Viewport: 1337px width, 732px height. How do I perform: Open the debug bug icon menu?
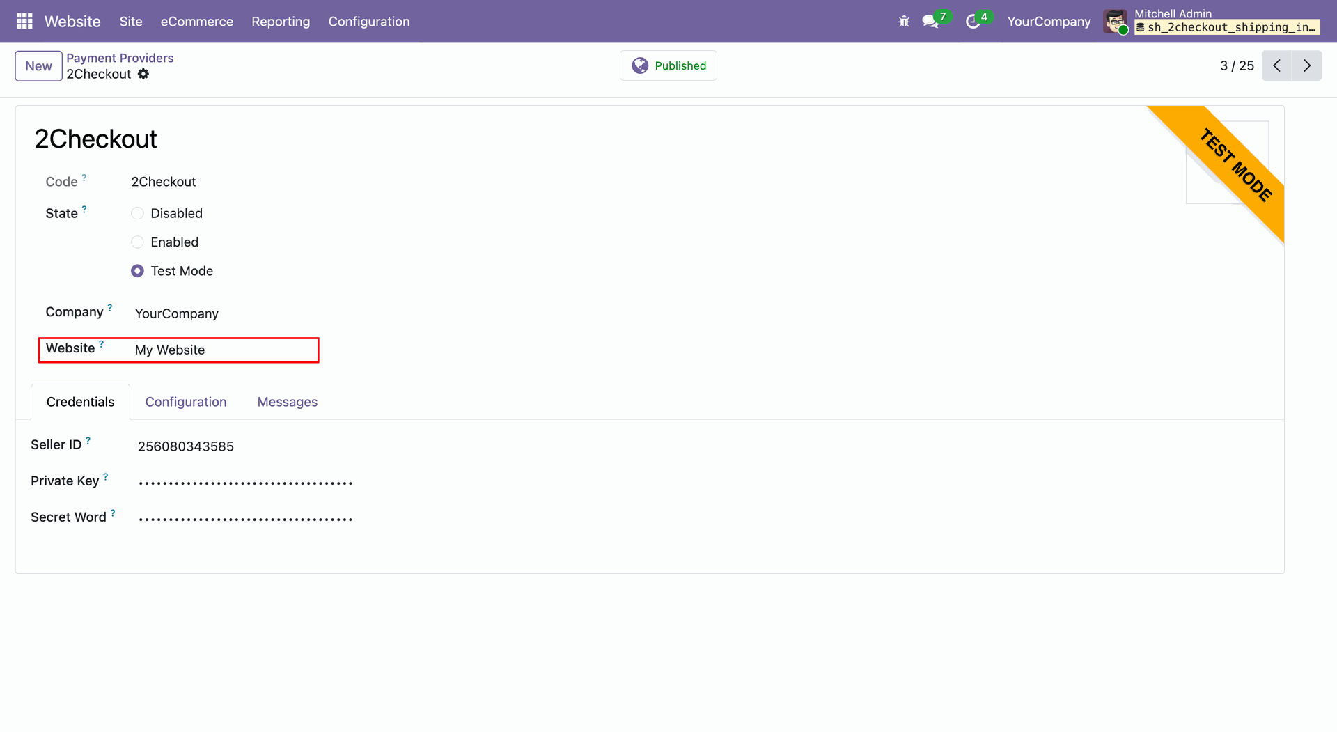coord(904,22)
